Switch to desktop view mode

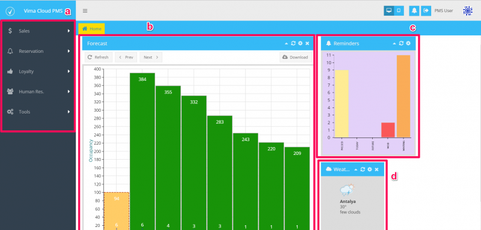click(389, 11)
